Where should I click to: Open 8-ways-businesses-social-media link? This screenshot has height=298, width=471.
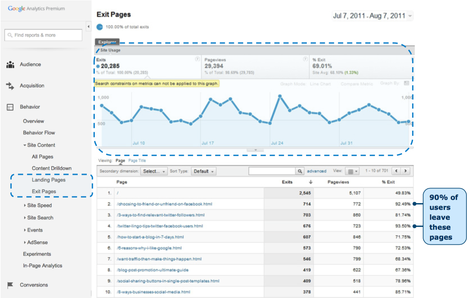click(x=153, y=292)
